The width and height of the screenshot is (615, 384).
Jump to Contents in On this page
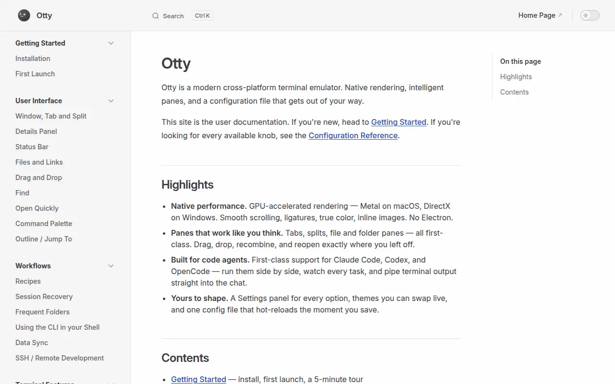pos(514,92)
